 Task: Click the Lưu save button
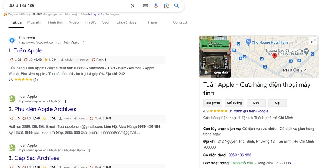[x=256, y=103]
